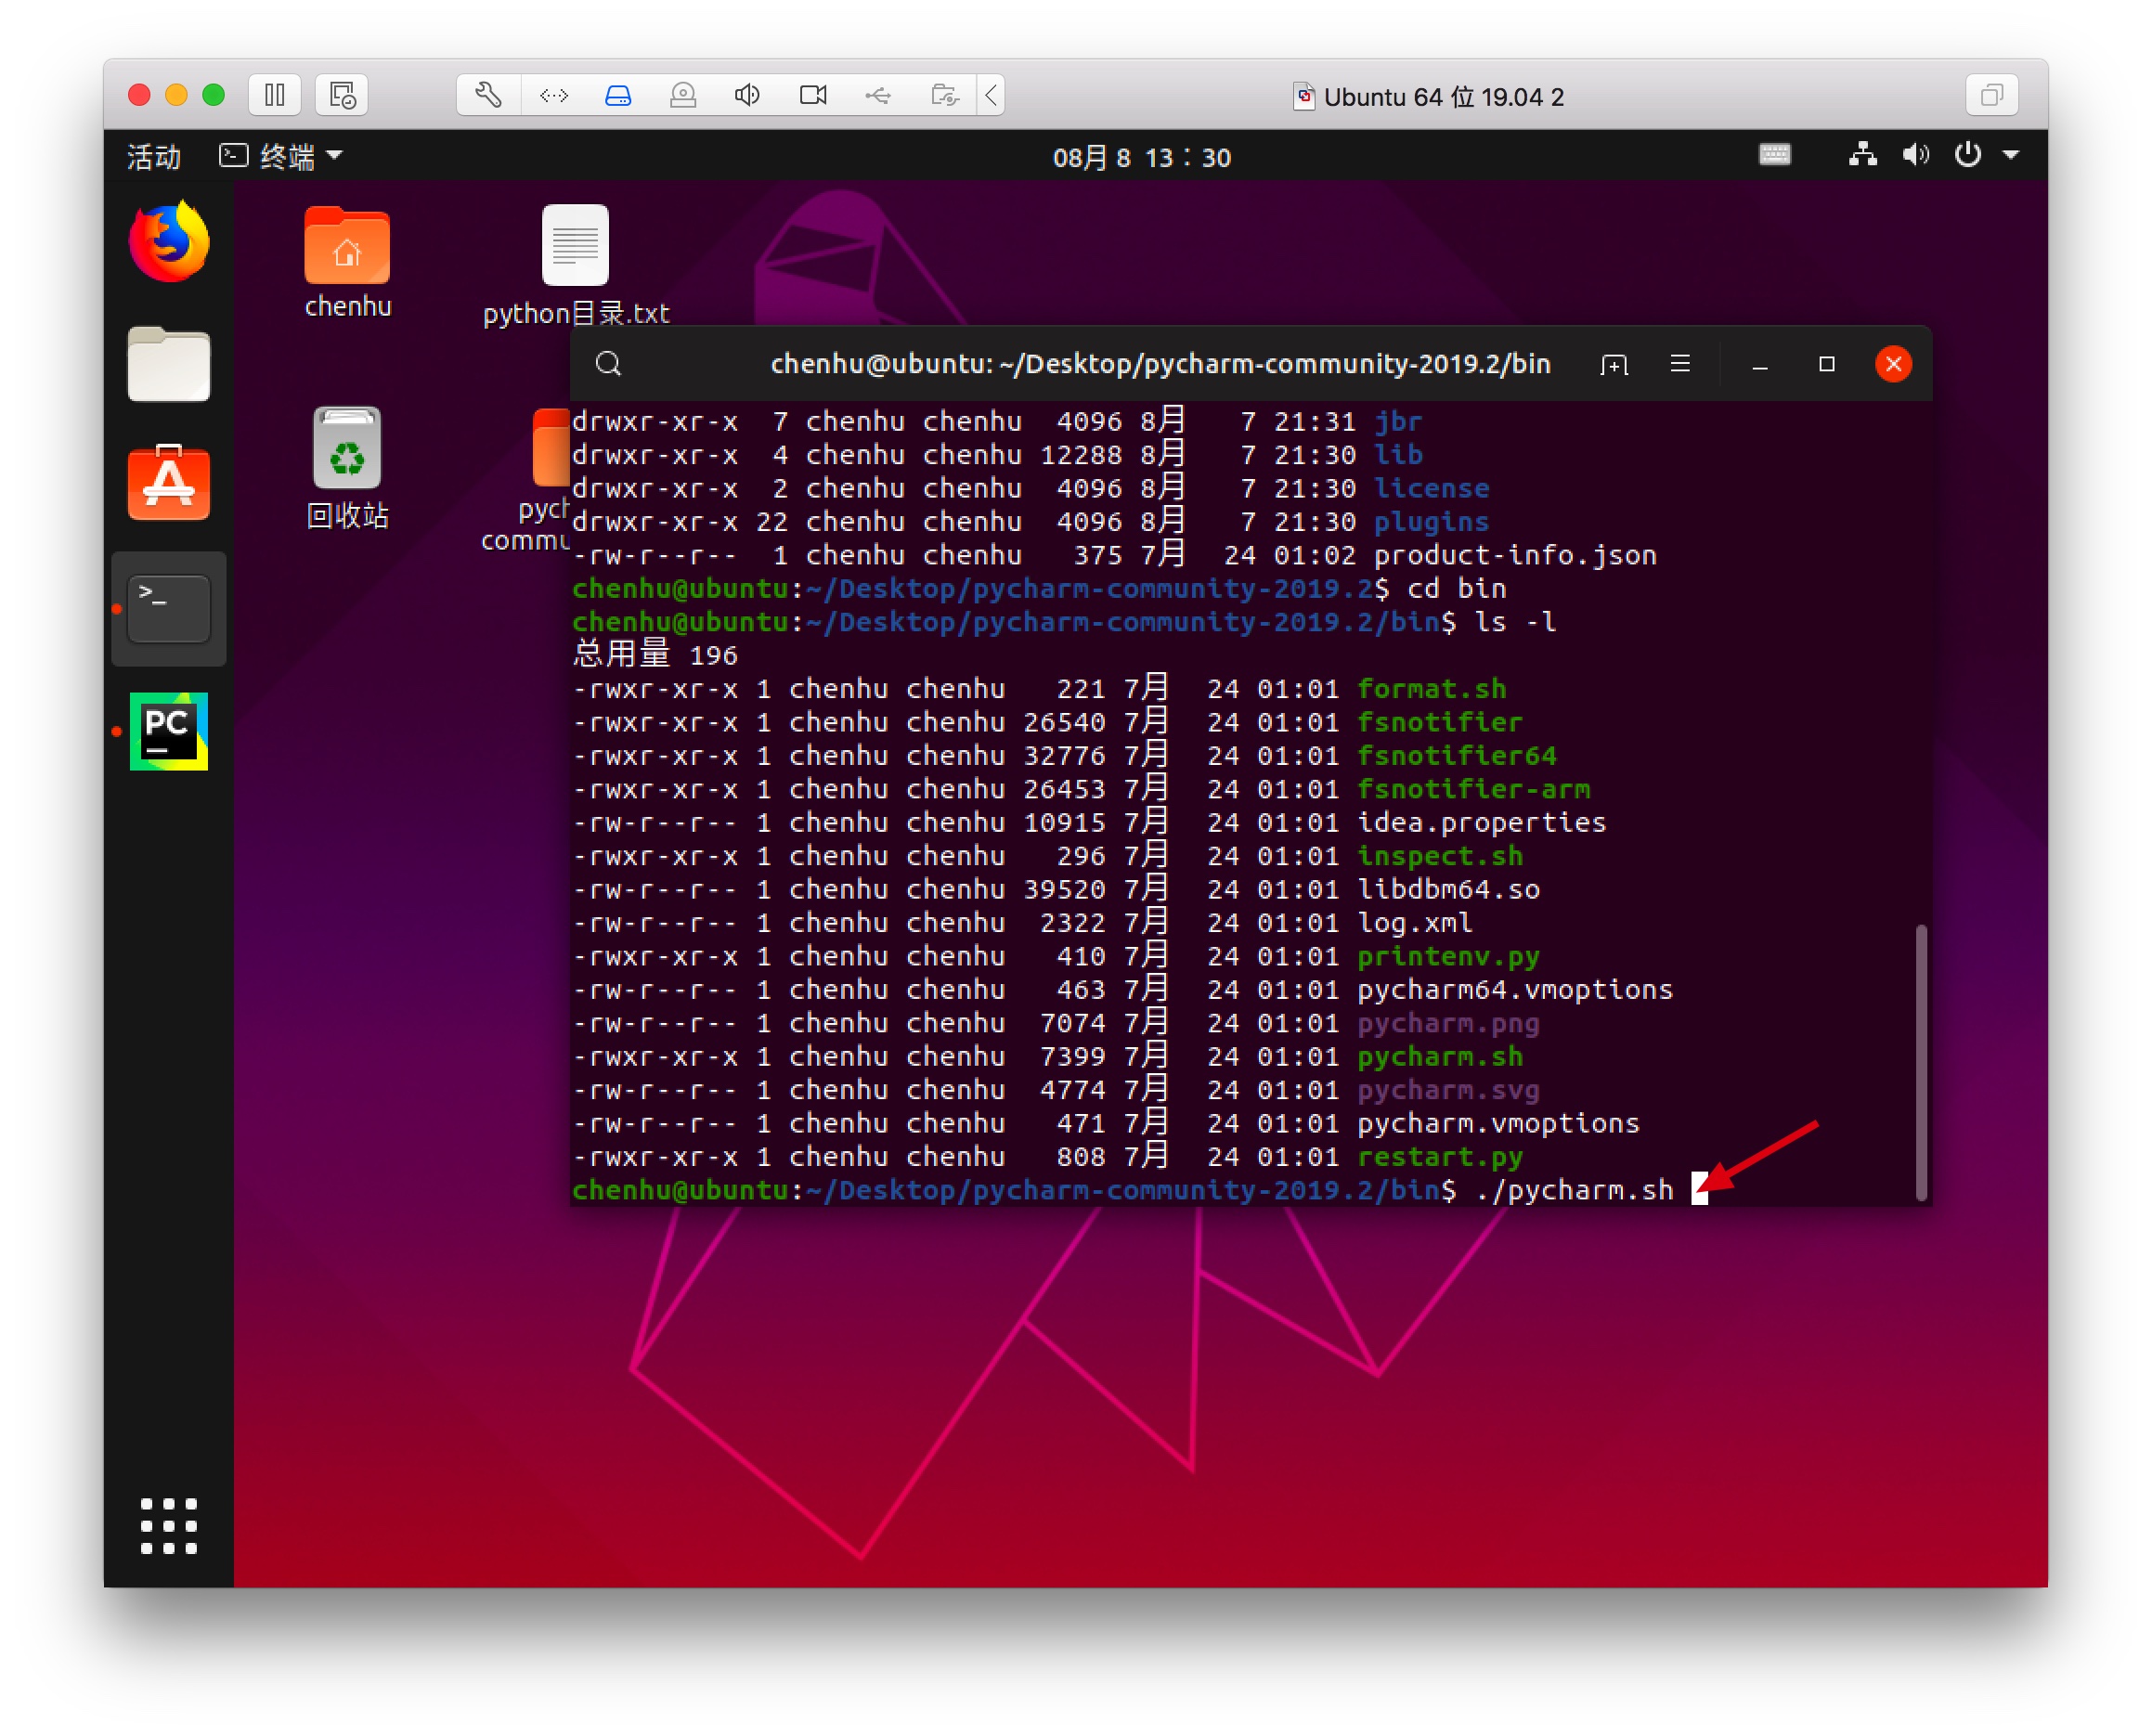The width and height of the screenshot is (2152, 1736).
Task: Click inspect.sh in the terminal listing
Action: [x=1439, y=856]
